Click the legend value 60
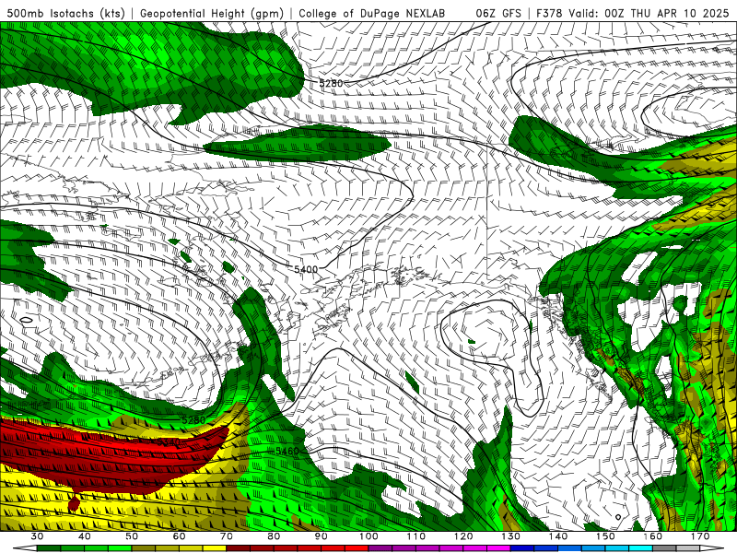Image resolution: width=737 pixels, height=553 pixels. (x=179, y=536)
